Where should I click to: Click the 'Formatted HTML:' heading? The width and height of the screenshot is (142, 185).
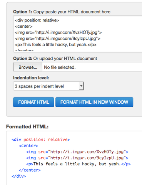point(27,127)
